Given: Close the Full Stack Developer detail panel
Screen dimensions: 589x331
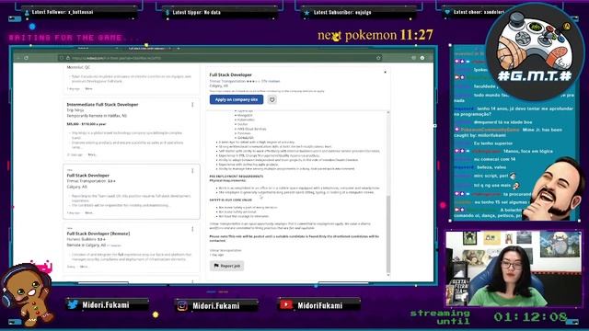Looking at the screenshot, I should pos(385,72).
